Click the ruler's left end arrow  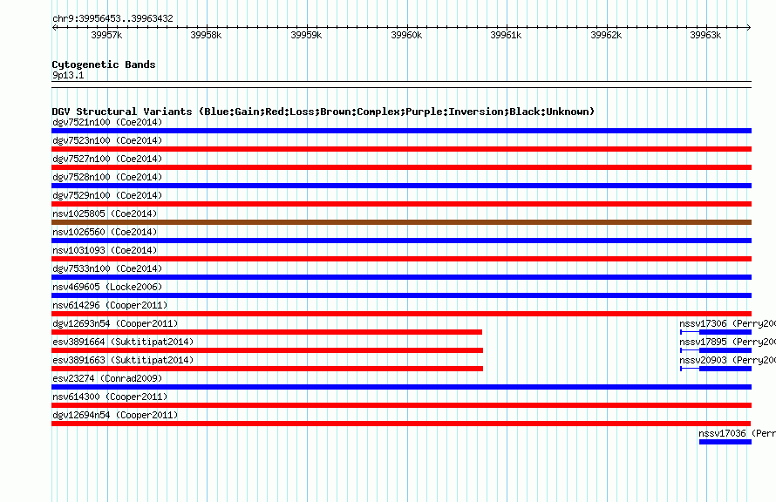(54, 27)
